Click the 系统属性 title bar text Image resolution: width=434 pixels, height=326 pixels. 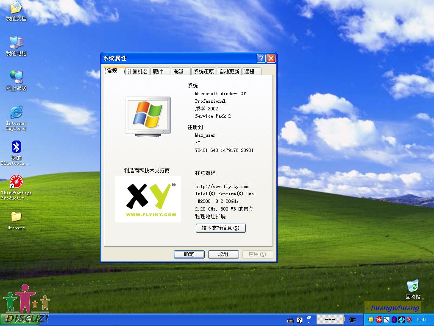tap(114, 58)
